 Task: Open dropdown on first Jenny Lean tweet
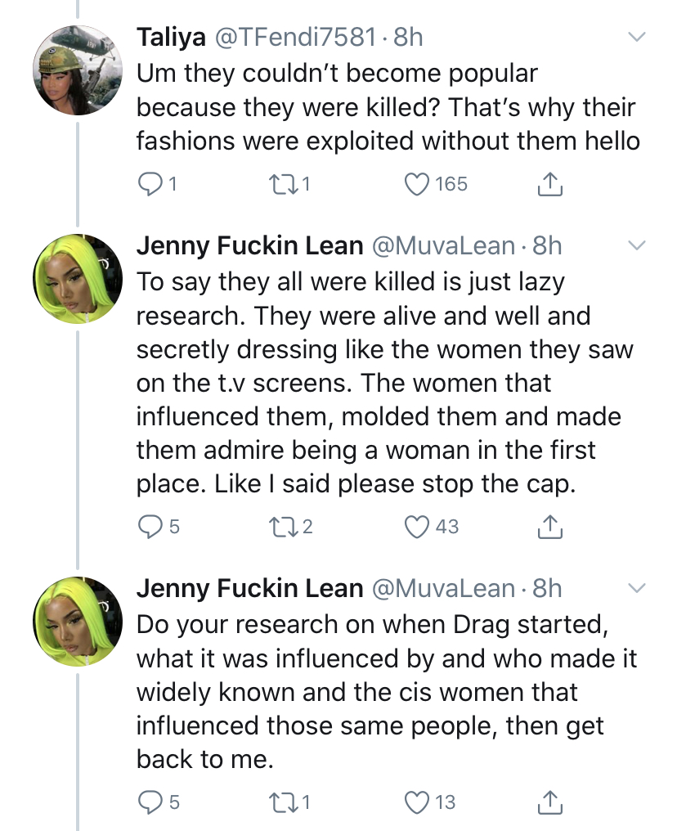636,245
